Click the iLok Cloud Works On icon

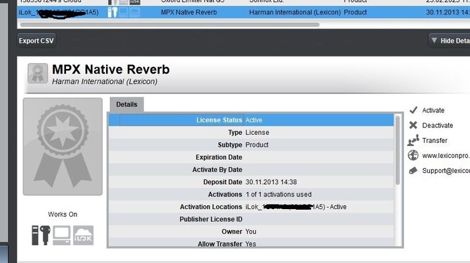tap(83, 235)
